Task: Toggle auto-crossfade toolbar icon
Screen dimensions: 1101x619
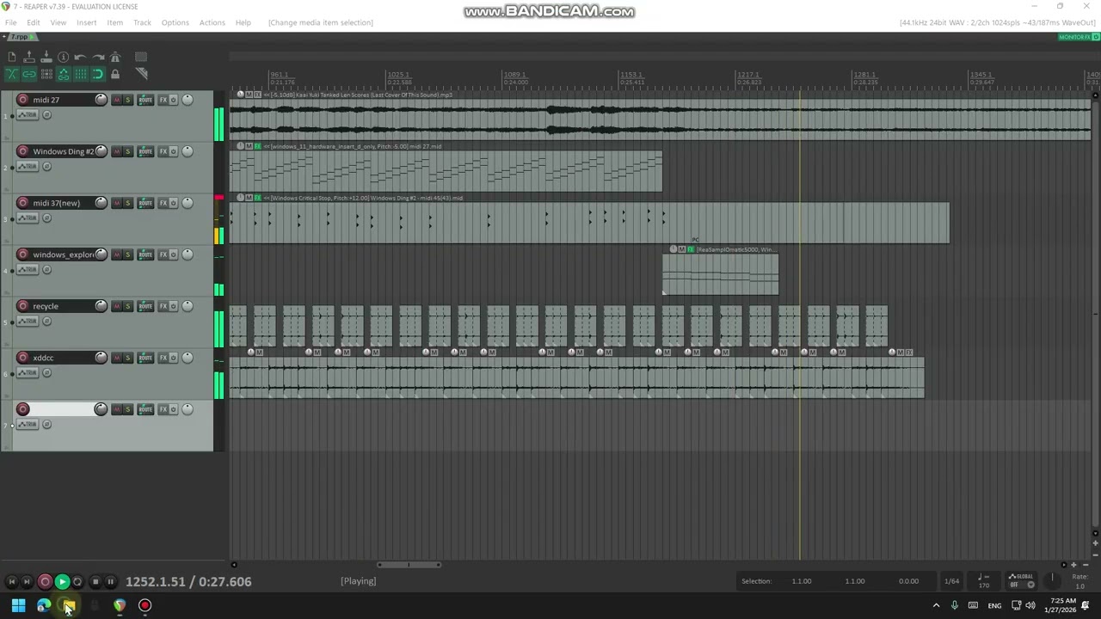Action: pyautogui.click(x=12, y=75)
